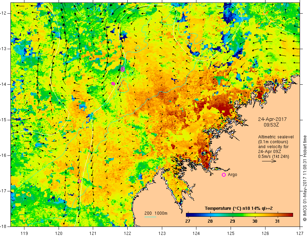The height and width of the screenshot is (237, 307).
Task: Click the IMOS copyright timestamp text
Action: point(305,178)
